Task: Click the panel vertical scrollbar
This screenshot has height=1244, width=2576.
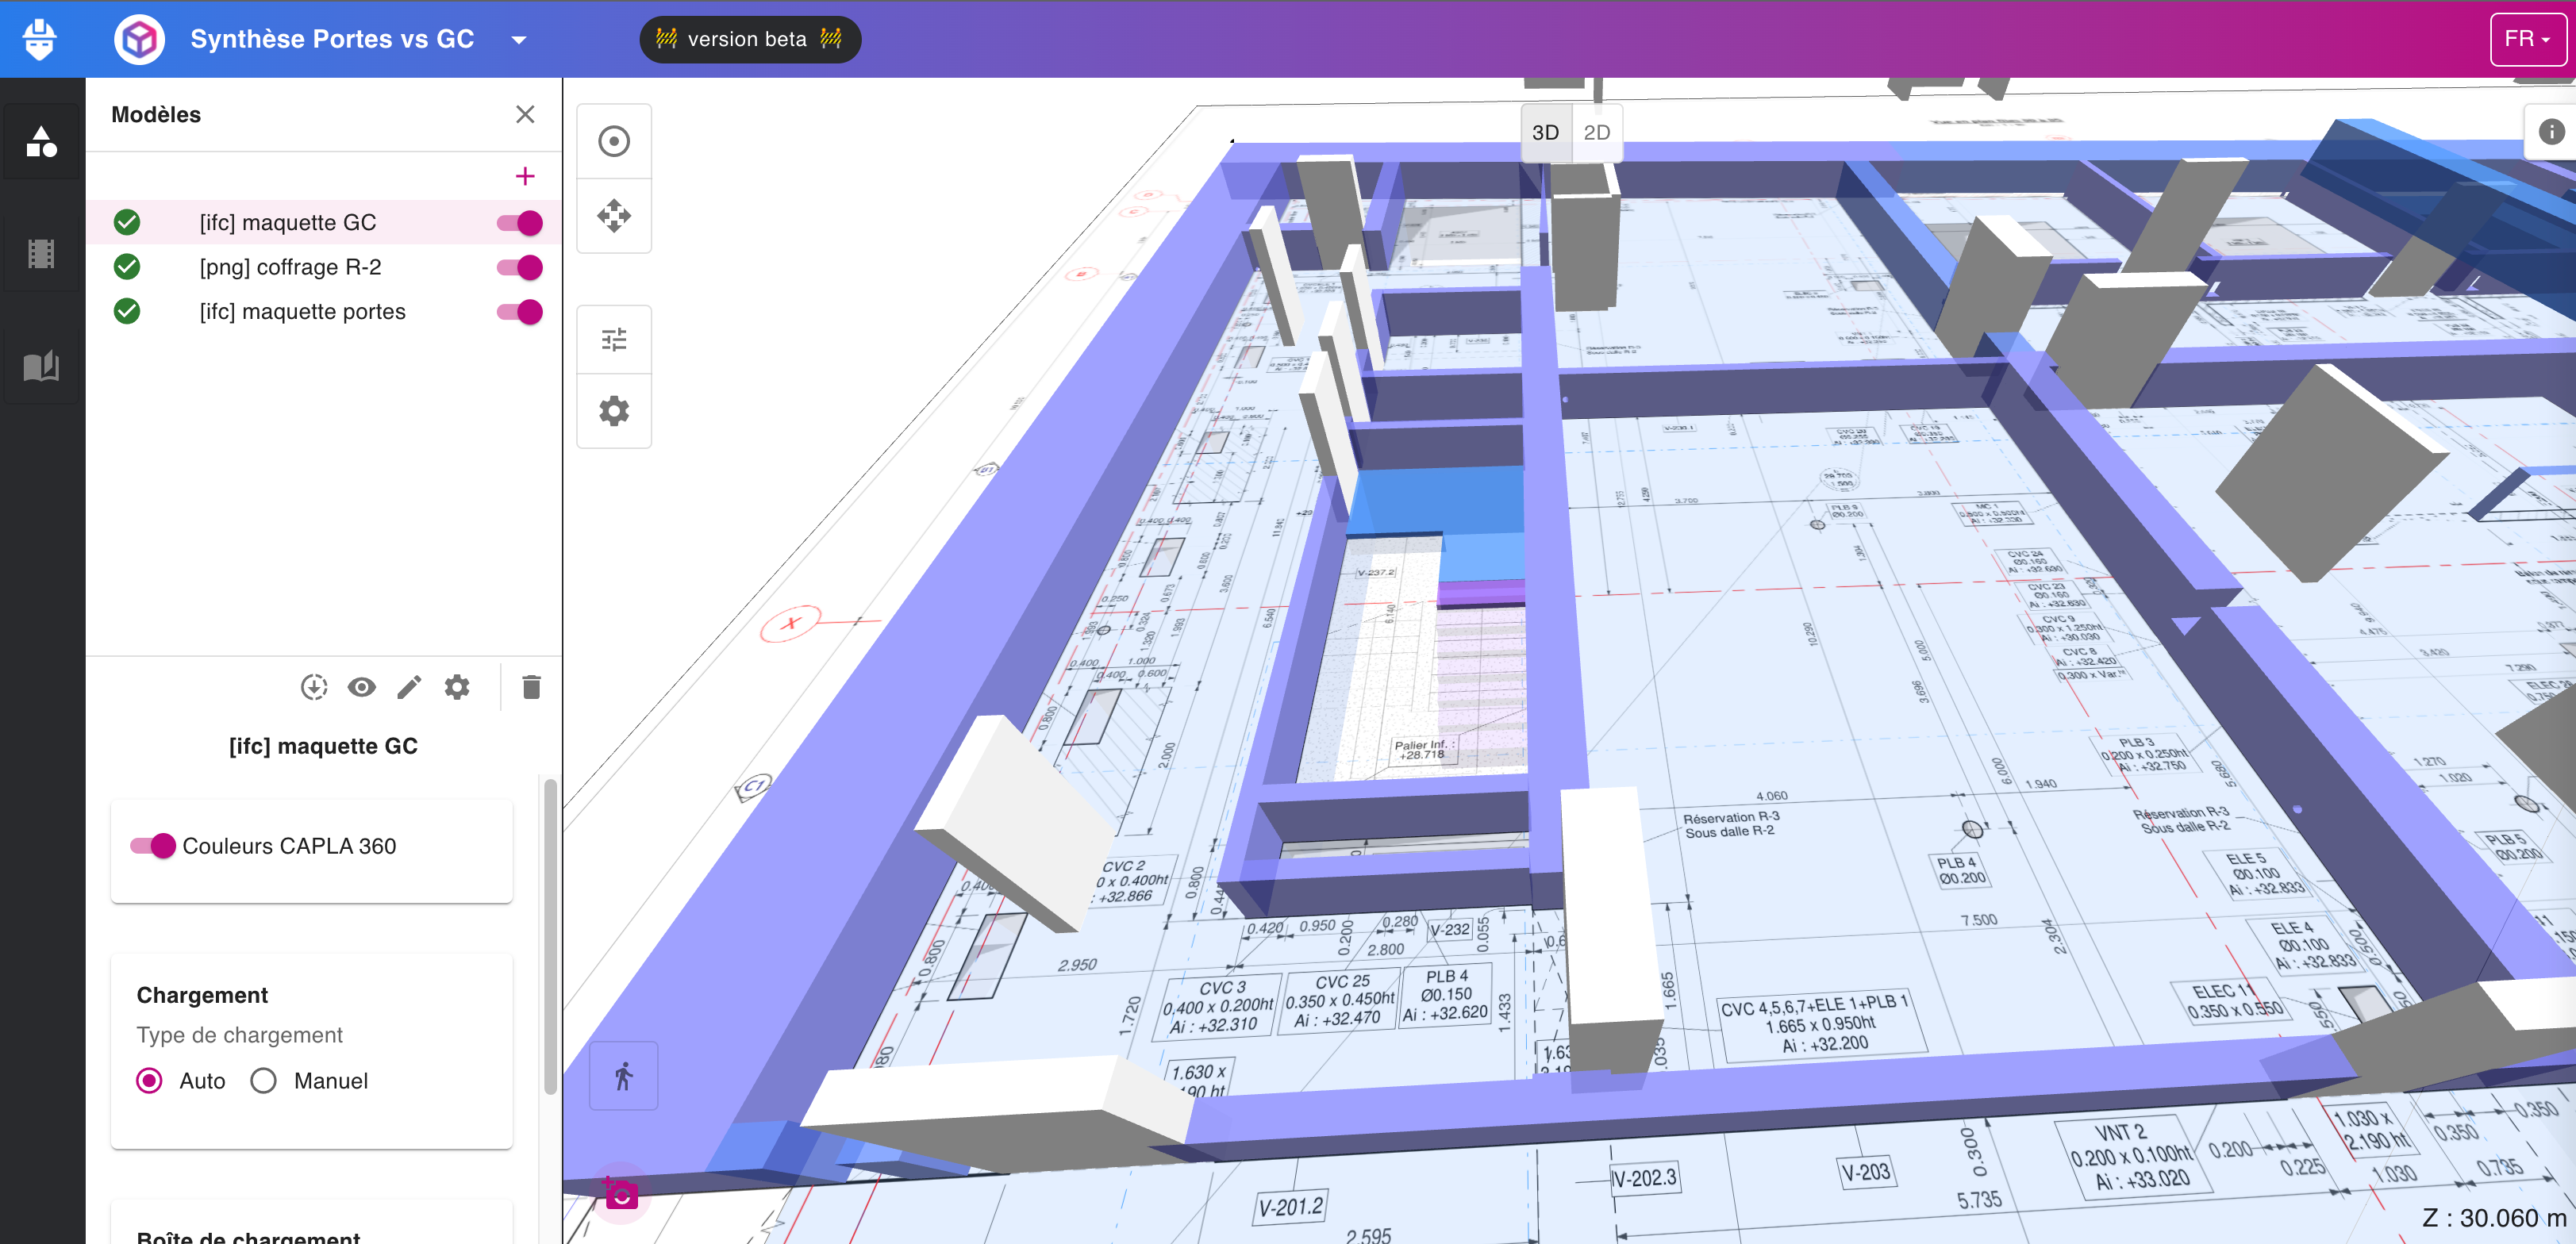Action: [x=550, y=937]
